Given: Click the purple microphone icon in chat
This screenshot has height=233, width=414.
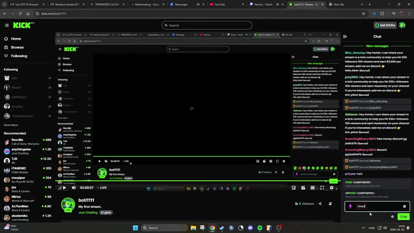Looking at the screenshot, I should pyautogui.click(x=350, y=206).
